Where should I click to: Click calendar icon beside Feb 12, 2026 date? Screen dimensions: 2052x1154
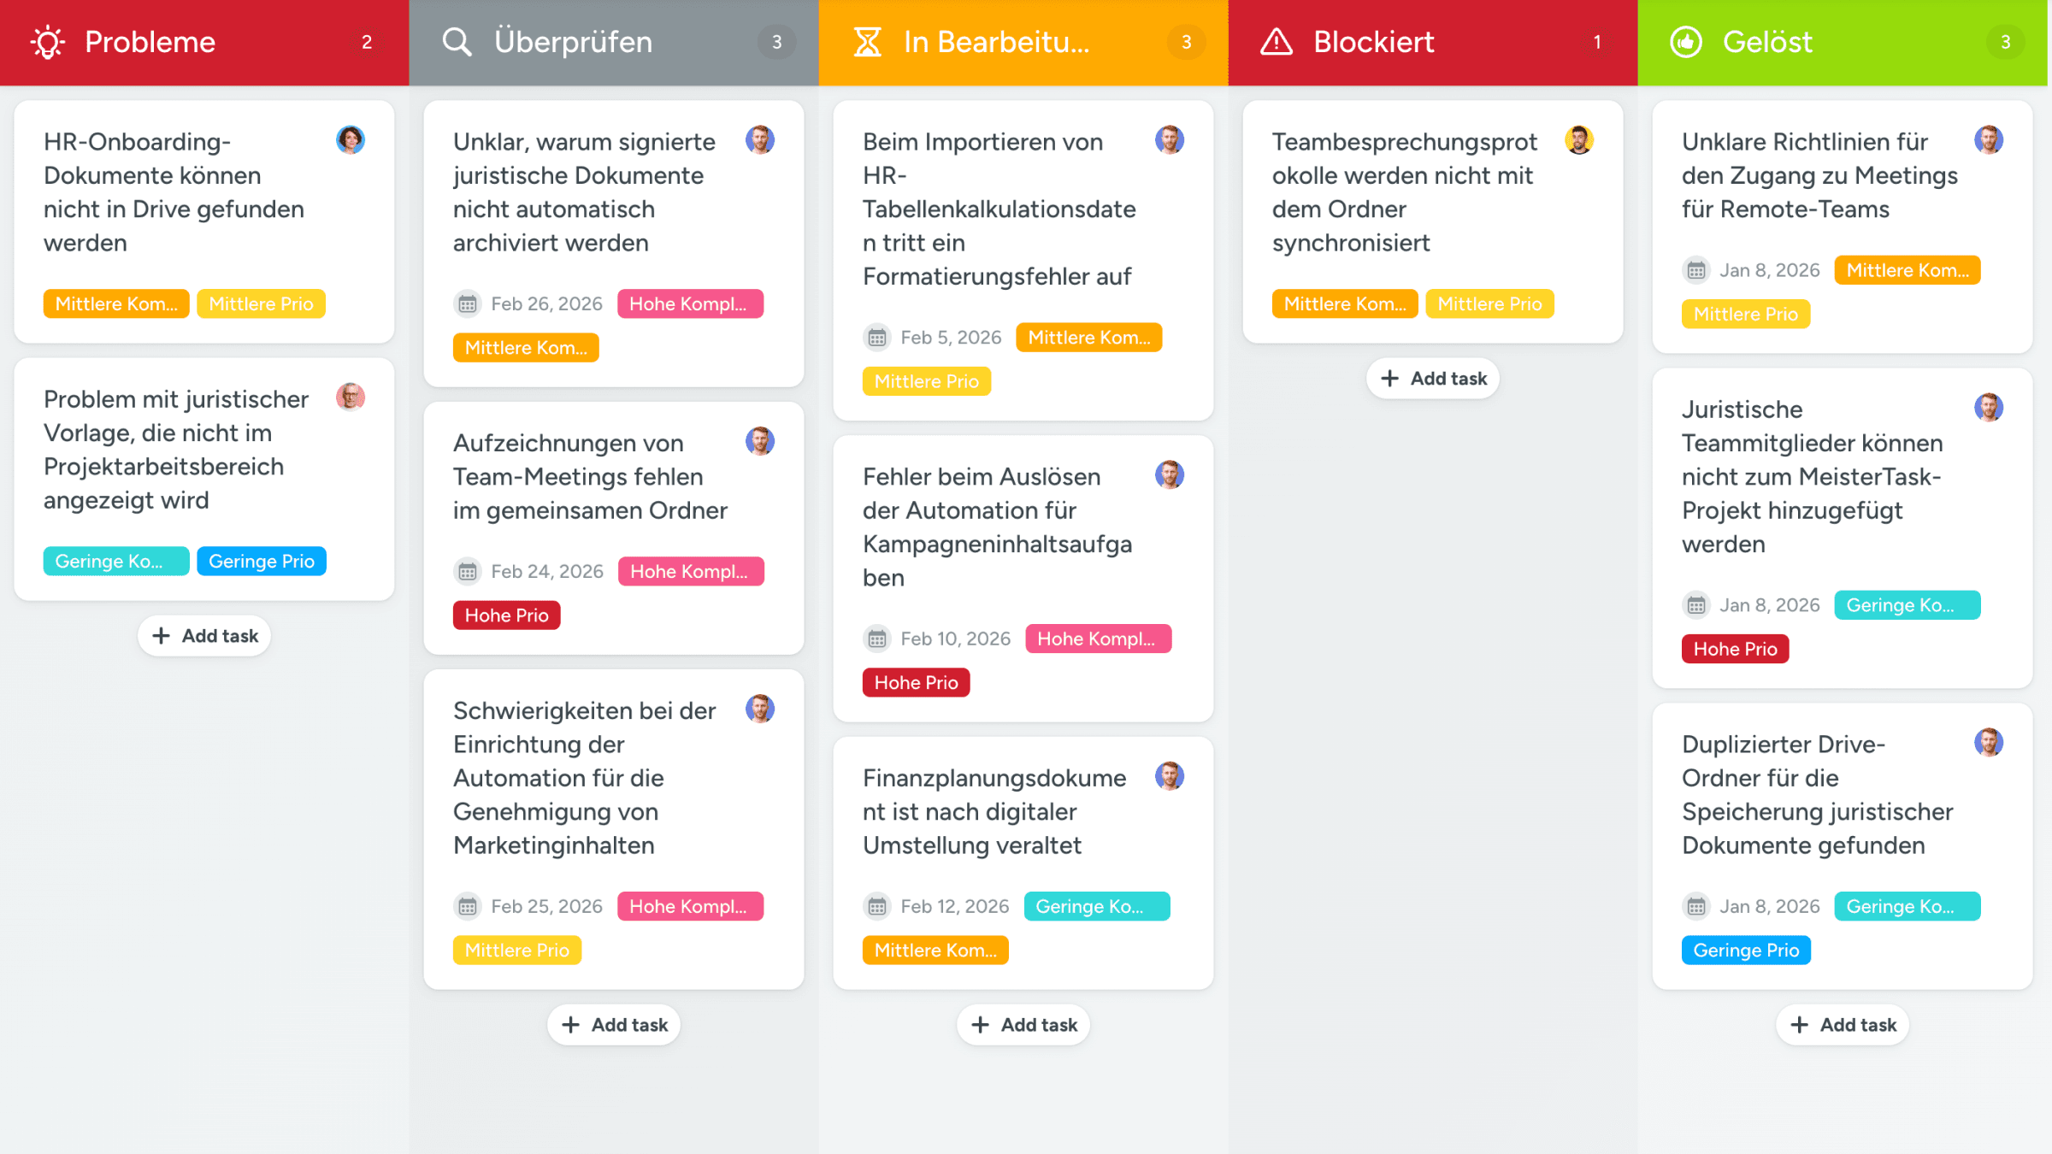(876, 907)
